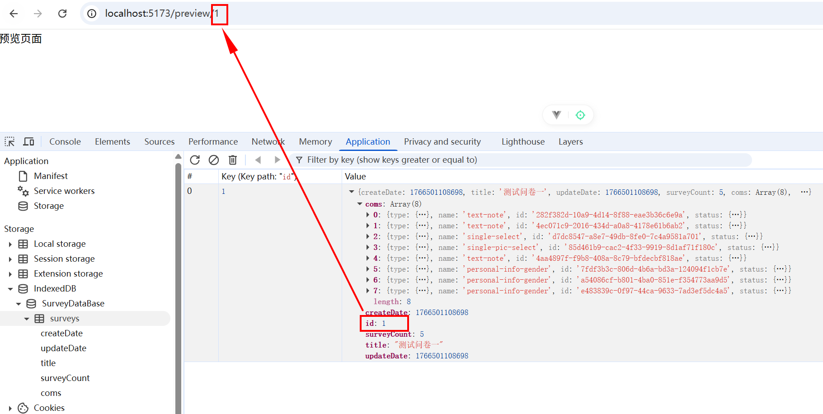Collapse the IndexedDB tree node
Image resolution: width=823 pixels, height=414 pixels.
point(10,289)
